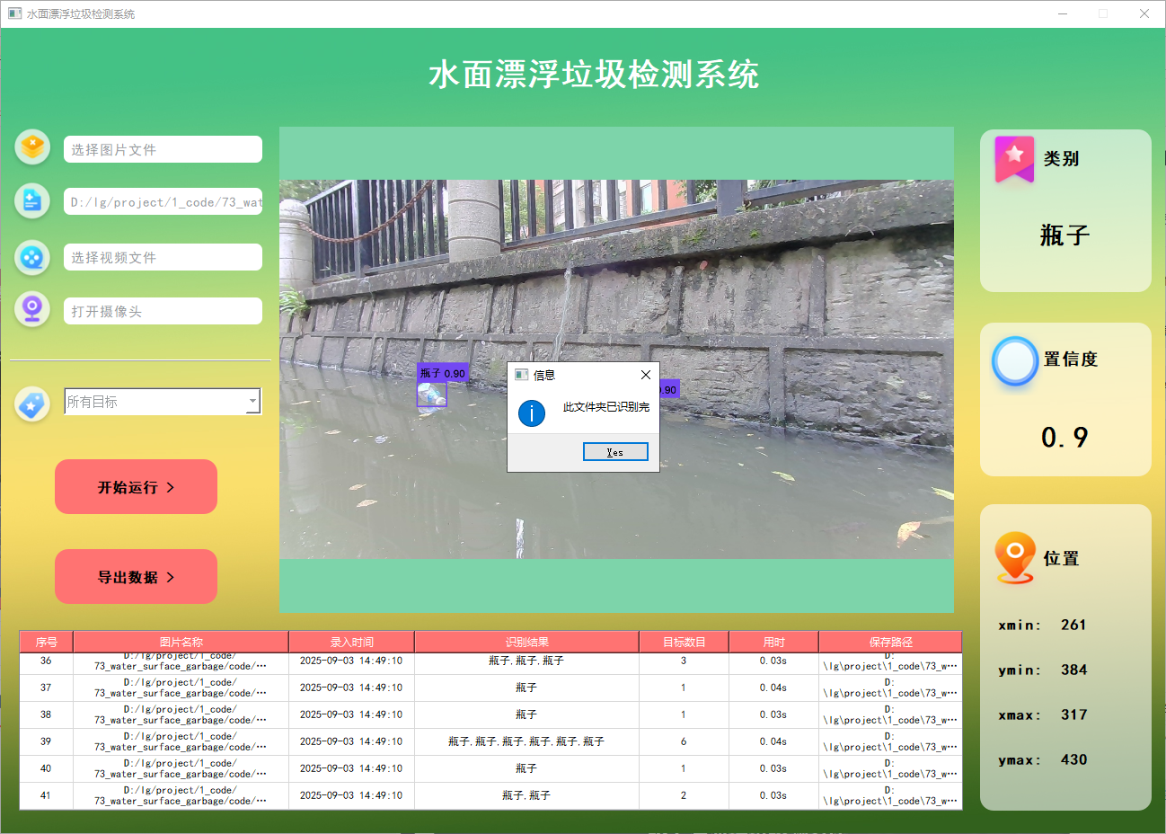Click the 位置 location pin icon

pyautogui.click(x=1015, y=558)
